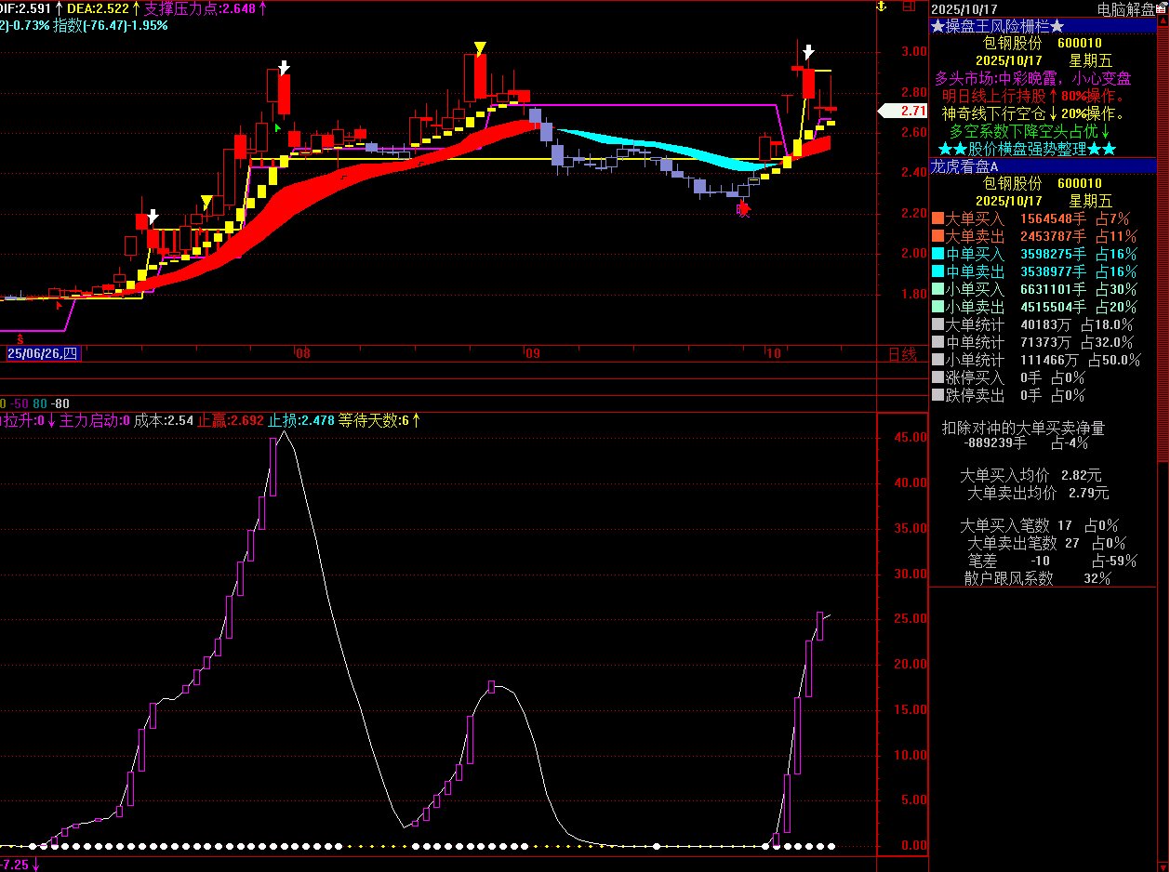The width and height of the screenshot is (1170, 872).
Task: Click the 25/06/26 date label on the time axis
Action: click(43, 354)
